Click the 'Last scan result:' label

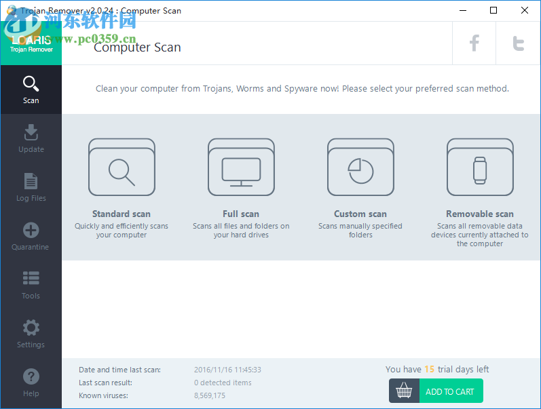(x=105, y=383)
